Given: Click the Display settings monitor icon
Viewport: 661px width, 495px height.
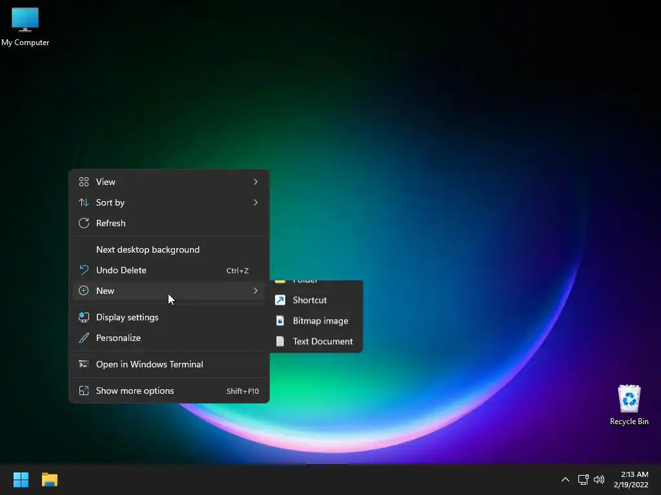Looking at the screenshot, I should coord(84,317).
